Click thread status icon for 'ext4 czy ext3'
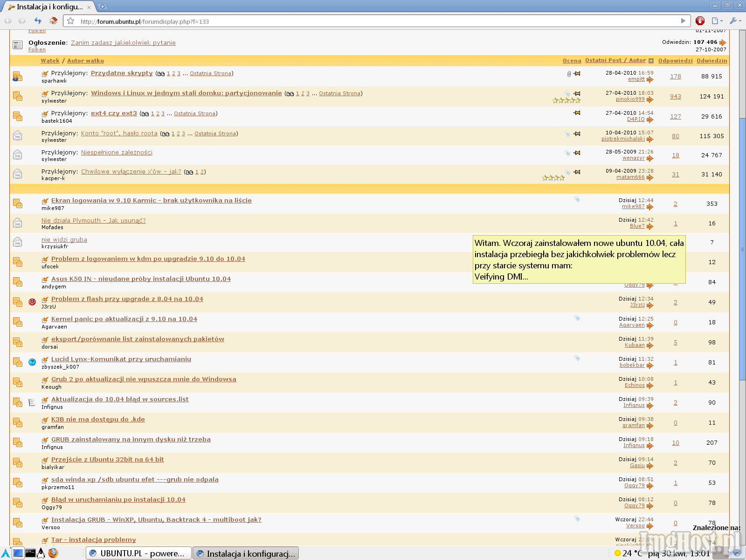 click(18, 116)
